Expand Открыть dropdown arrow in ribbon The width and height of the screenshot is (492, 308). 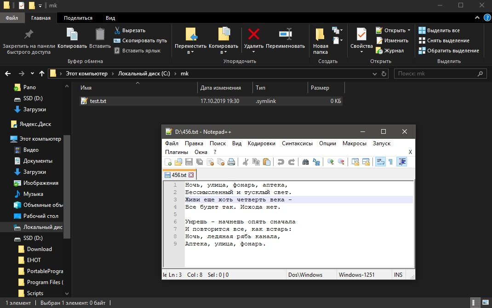pyautogui.click(x=409, y=30)
